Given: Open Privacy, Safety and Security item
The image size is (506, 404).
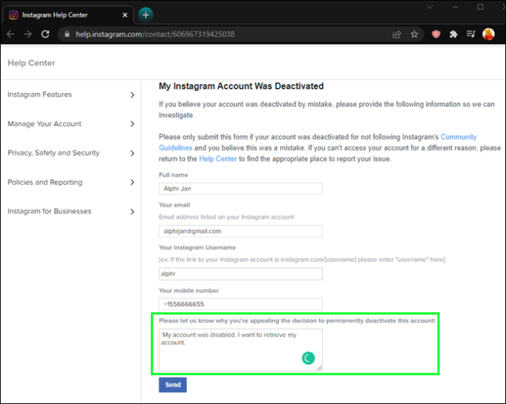Looking at the screenshot, I should (54, 153).
